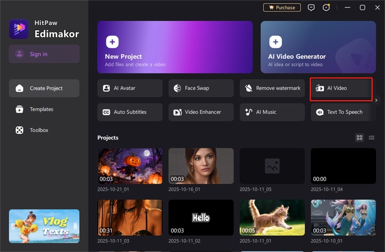Switch projects to grid view
The image size is (385, 252).
point(360,138)
